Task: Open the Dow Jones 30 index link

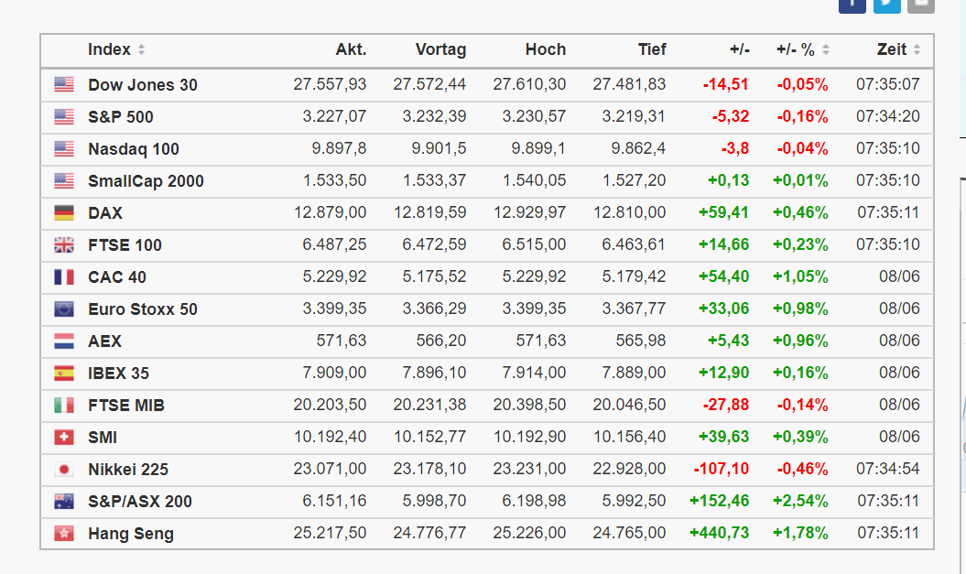Action: (143, 85)
